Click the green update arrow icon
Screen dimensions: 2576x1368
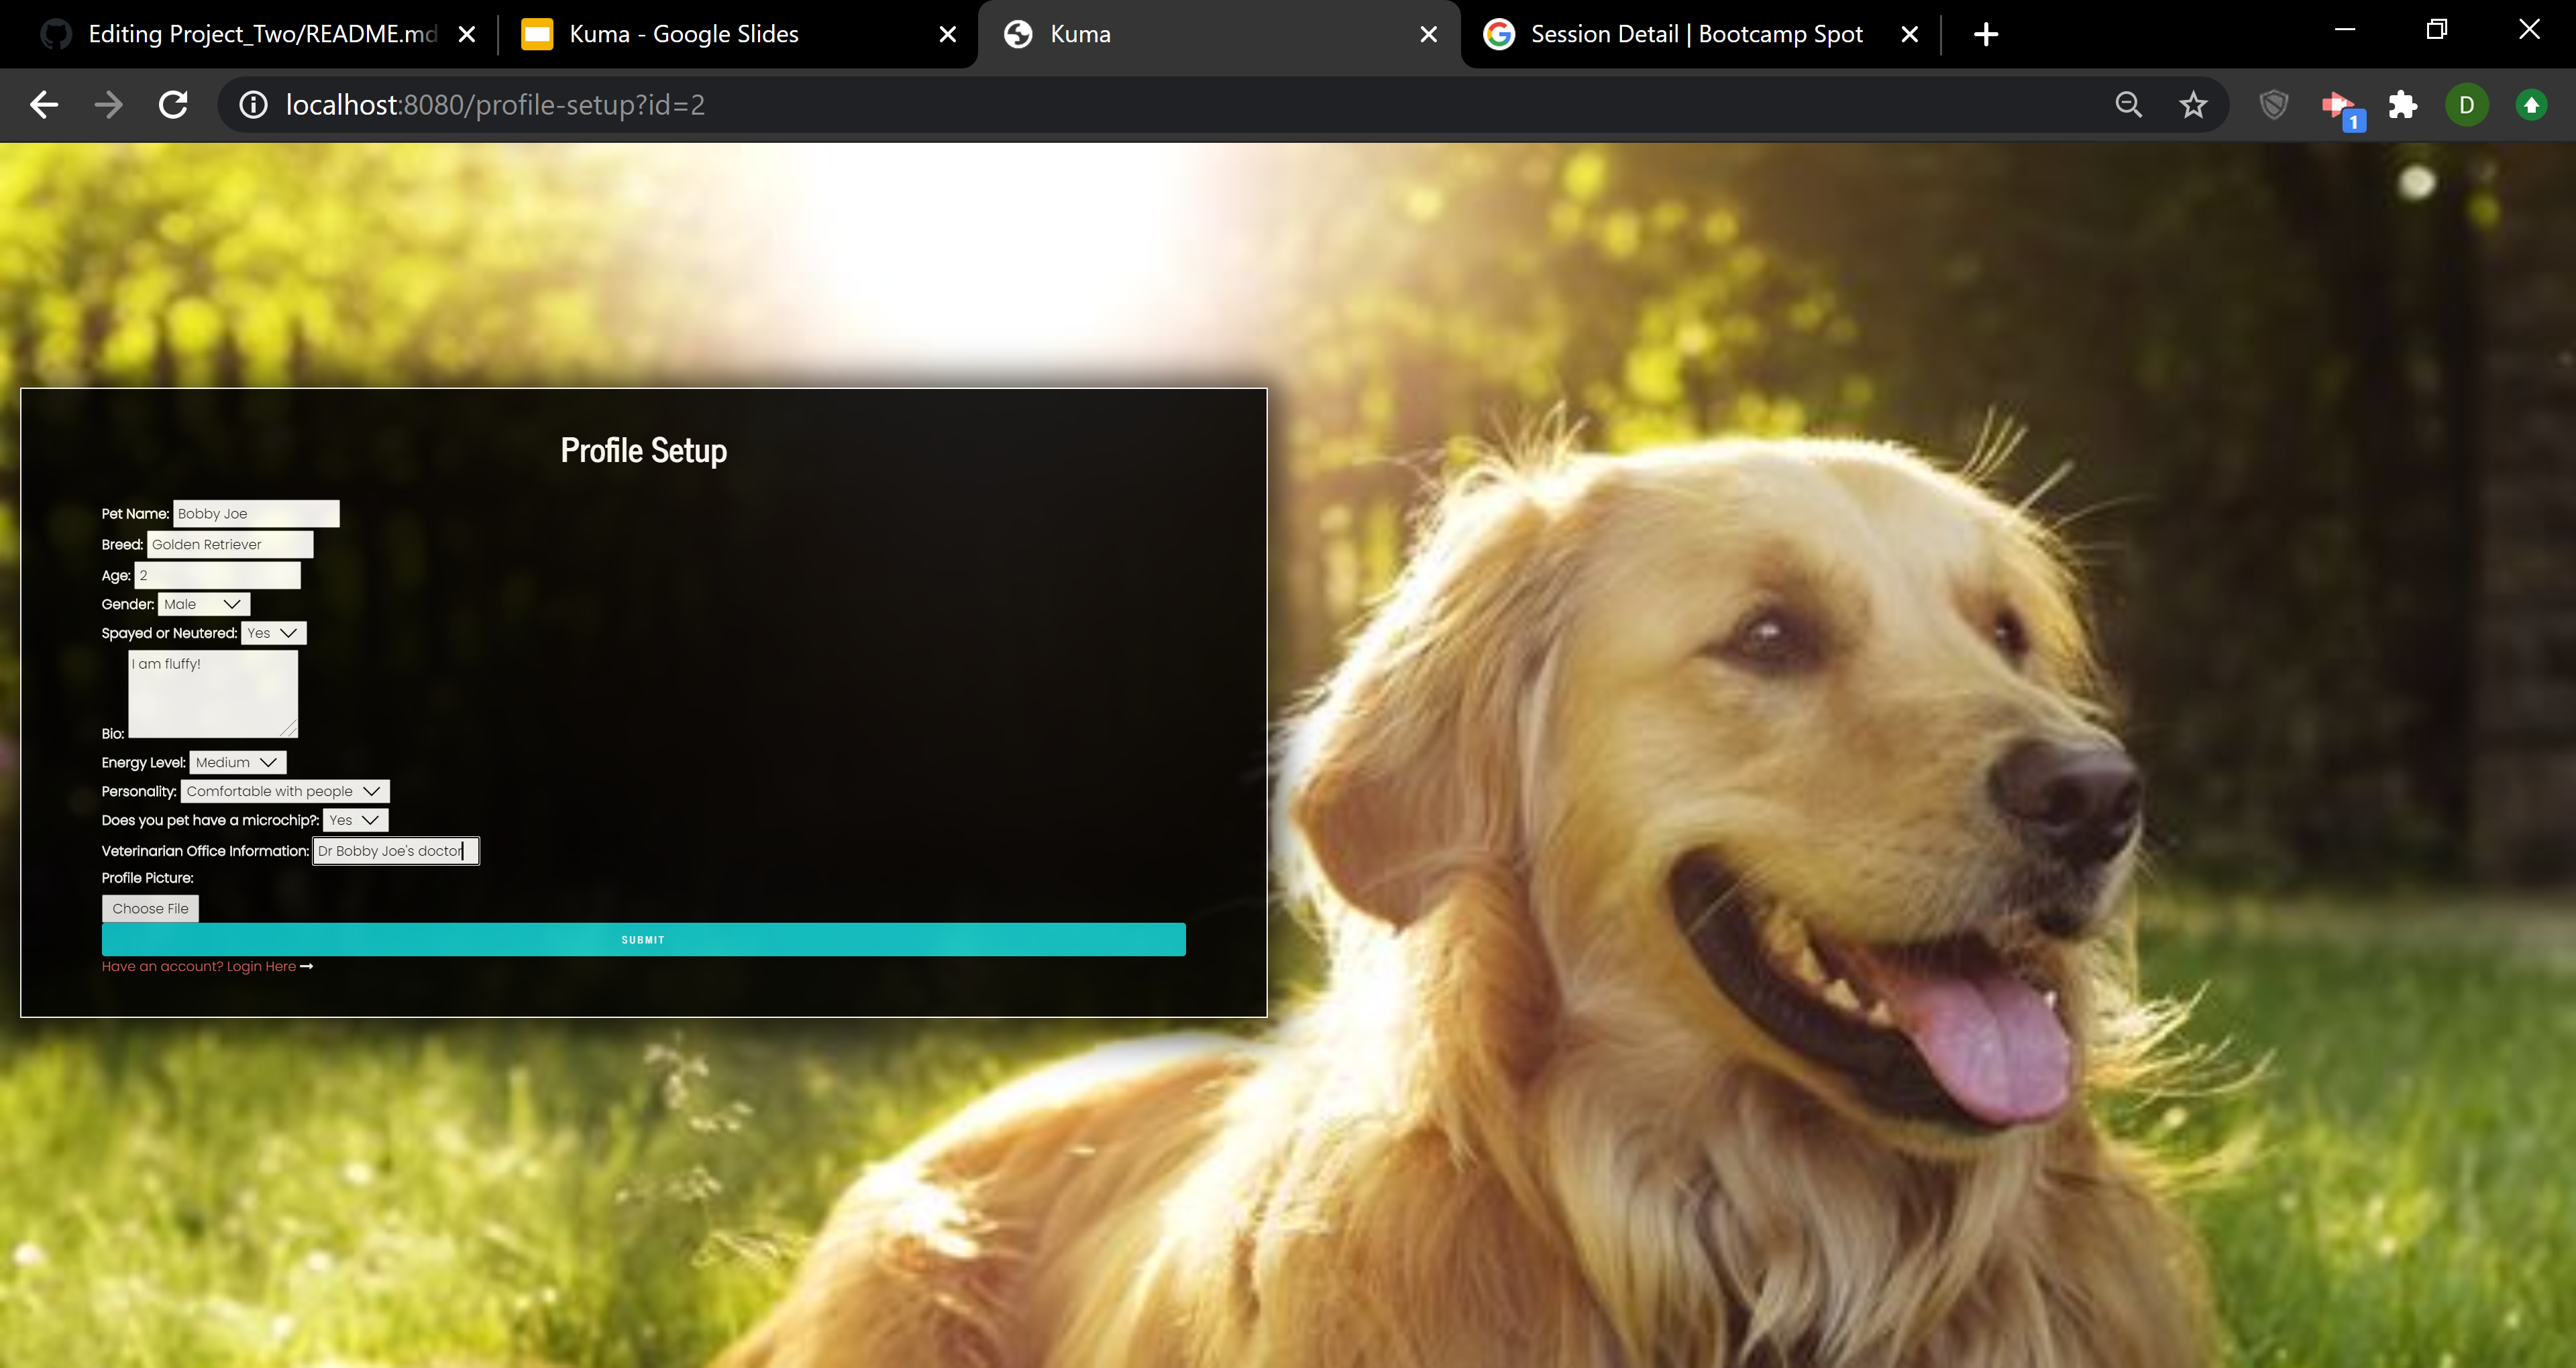[2531, 105]
